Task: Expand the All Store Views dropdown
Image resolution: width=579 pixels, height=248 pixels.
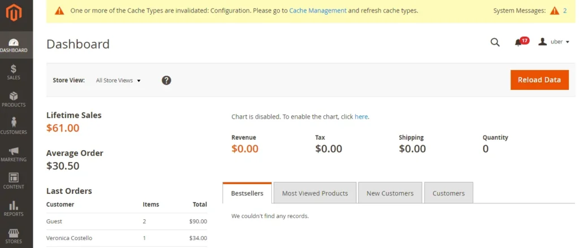Action: 118,80
